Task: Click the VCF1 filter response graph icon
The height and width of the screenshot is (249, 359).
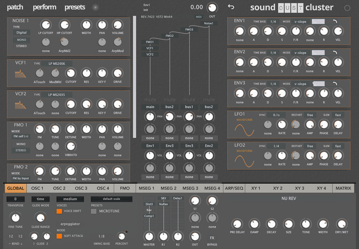Action: tap(20, 74)
